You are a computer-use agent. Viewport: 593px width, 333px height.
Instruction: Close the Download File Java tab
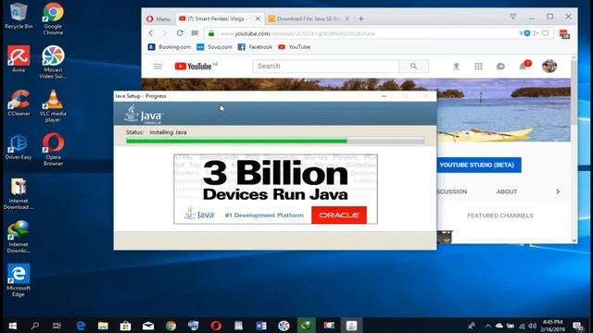pyautogui.click(x=347, y=18)
